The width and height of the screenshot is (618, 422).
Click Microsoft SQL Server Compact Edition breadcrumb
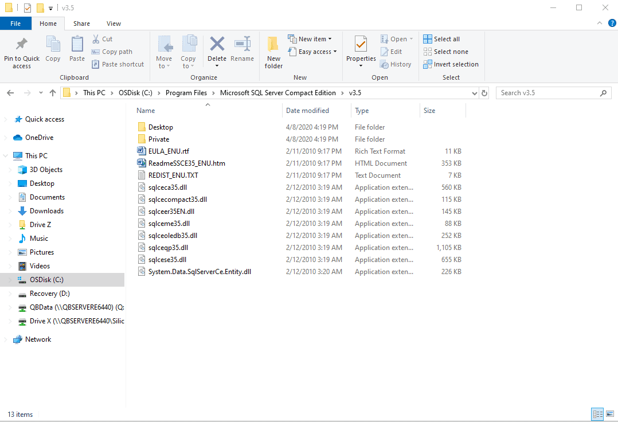(x=278, y=93)
